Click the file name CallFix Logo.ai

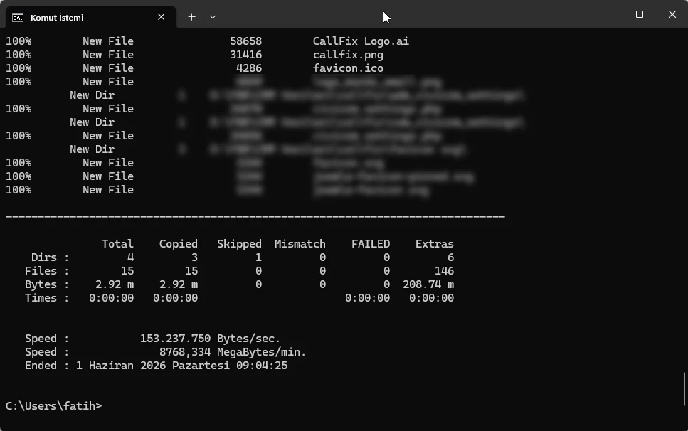click(x=361, y=41)
